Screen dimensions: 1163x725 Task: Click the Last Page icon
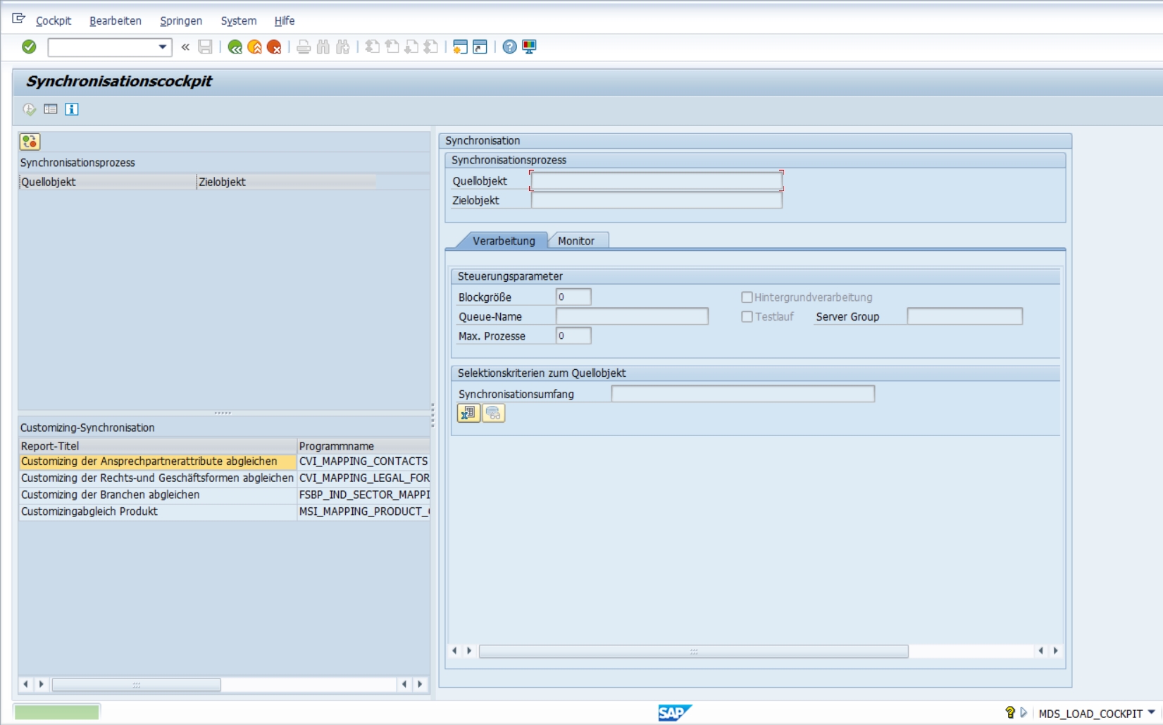tap(431, 47)
